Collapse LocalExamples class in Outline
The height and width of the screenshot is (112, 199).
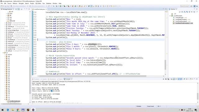pyautogui.click(x=170, y=16)
